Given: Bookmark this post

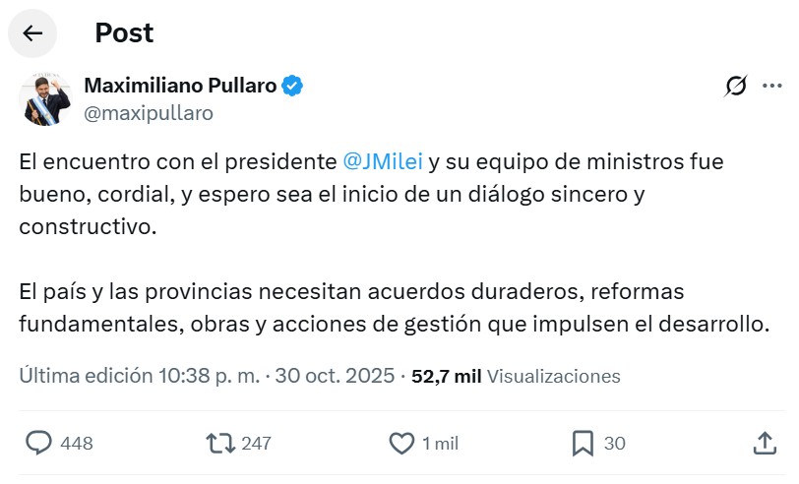Looking at the screenshot, I should (583, 444).
